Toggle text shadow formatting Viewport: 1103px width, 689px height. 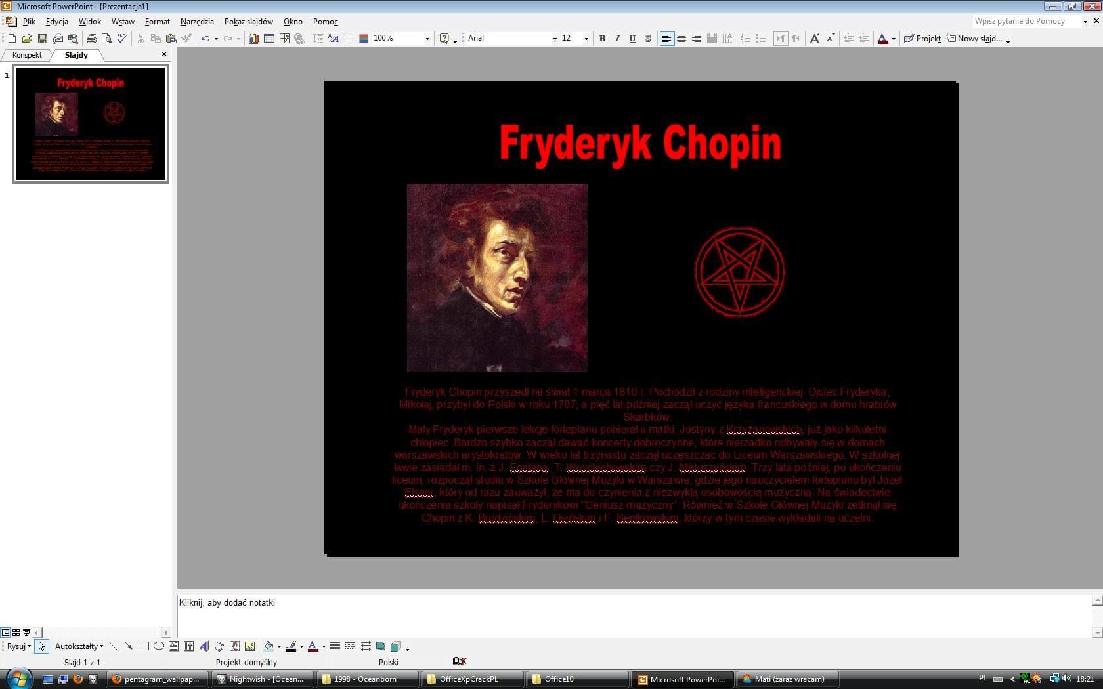pos(647,39)
